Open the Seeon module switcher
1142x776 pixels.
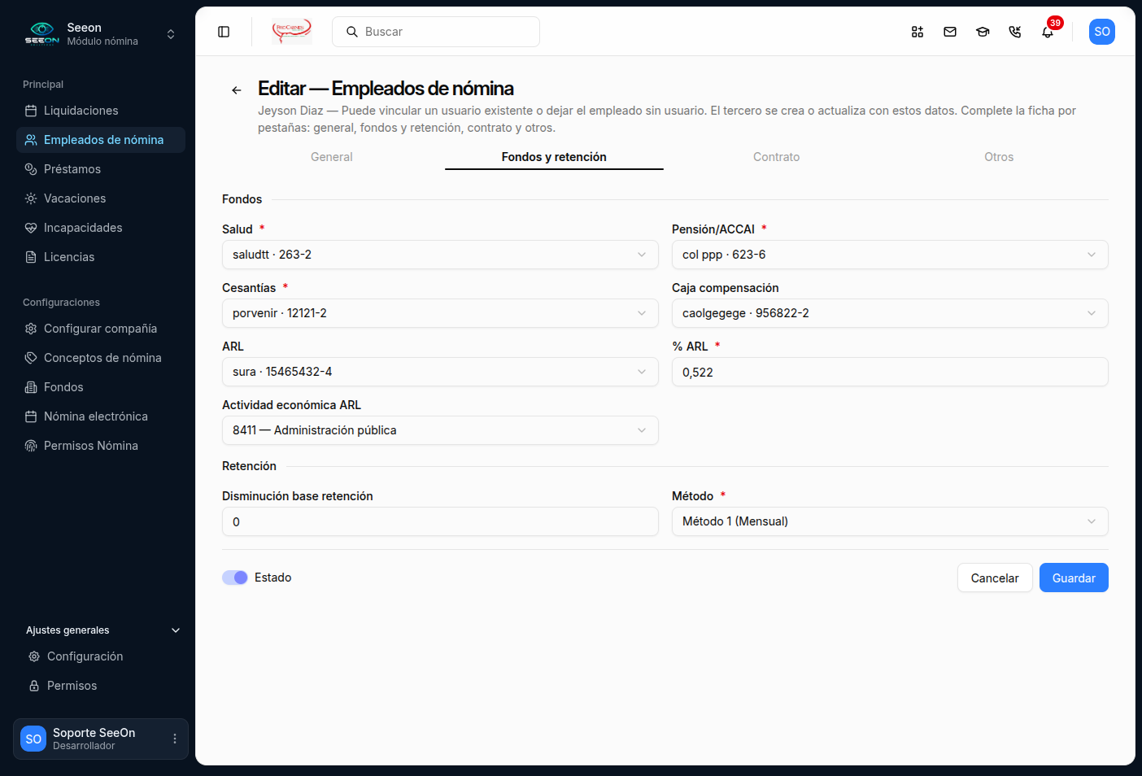[101, 34]
